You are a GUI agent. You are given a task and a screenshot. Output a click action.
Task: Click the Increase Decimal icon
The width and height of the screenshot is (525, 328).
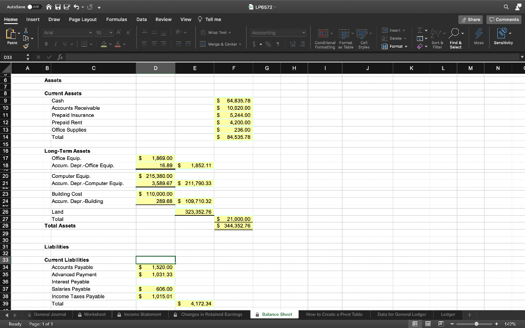click(x=293, y=44)
